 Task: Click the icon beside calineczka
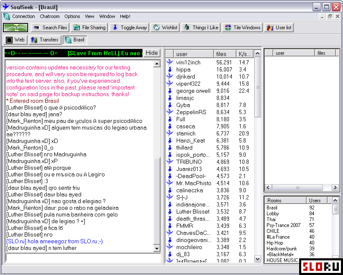click(x=170, y=190)
